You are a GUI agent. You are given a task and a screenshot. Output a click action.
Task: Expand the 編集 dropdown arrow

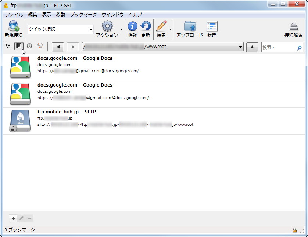(170, 29)
